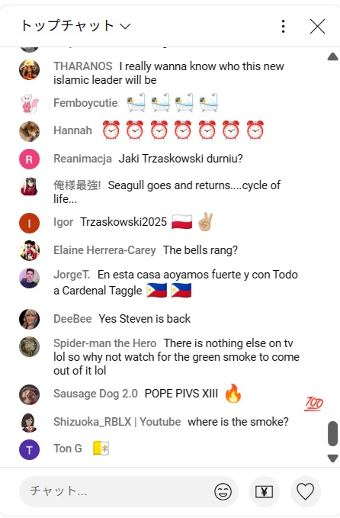Click the scrollbar up arrow
Viewport: 340px width, 518px height.
pos(332,56)
